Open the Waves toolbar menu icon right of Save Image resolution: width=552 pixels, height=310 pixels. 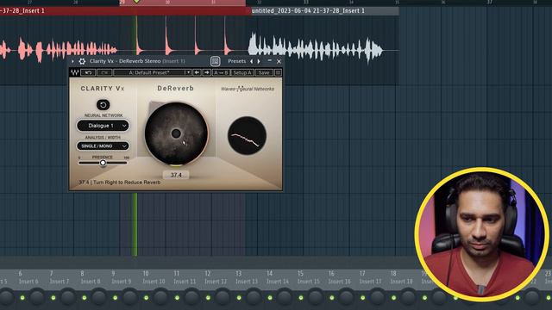coord(278,72)
